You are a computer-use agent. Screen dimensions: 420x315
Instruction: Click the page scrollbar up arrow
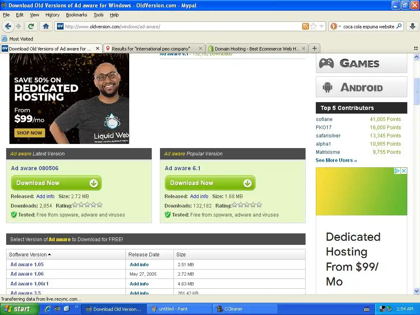pyautogui.click(x=416, y=57)
